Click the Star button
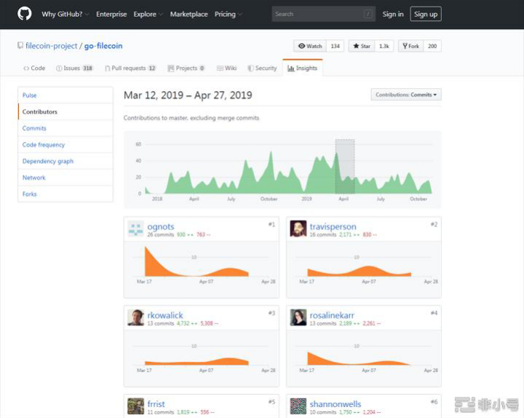524x418 pixels. [x=362, y=46]
